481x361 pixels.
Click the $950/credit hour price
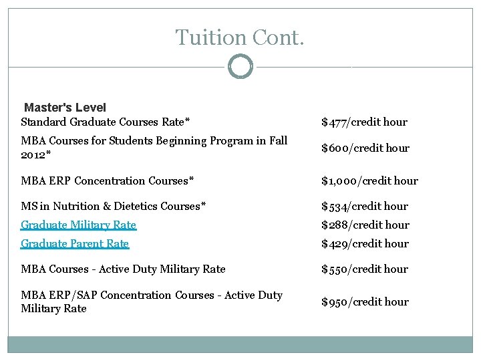(x=364, y=302)
